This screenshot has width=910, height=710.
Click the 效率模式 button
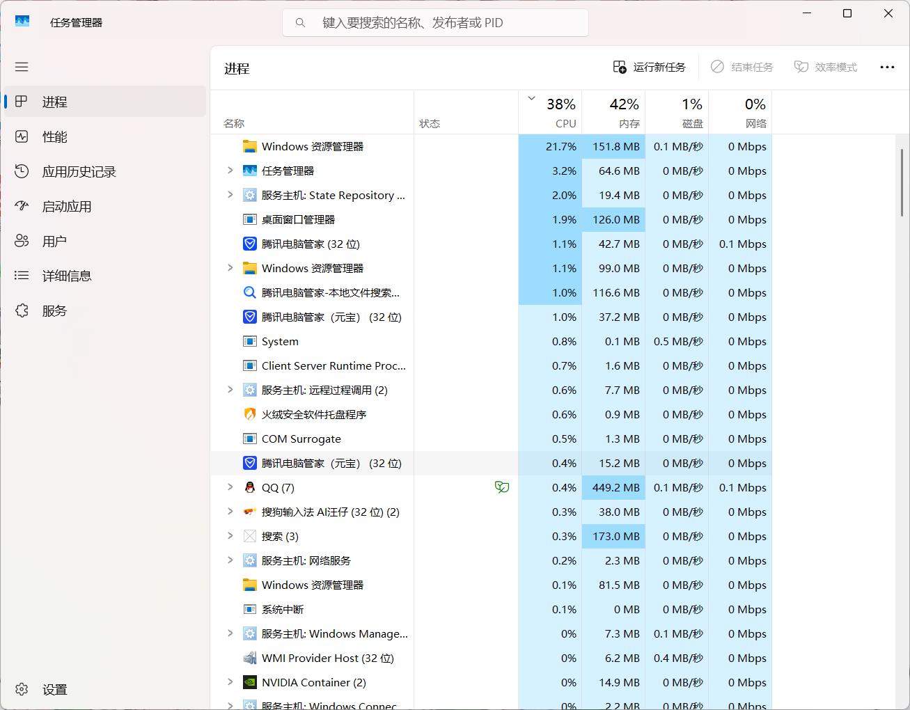pyautogui.click(x=826, y=67)
